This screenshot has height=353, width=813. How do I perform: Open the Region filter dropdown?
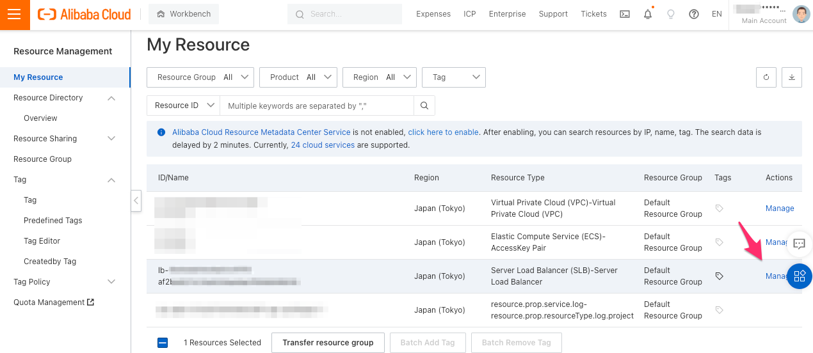[380, 77]
